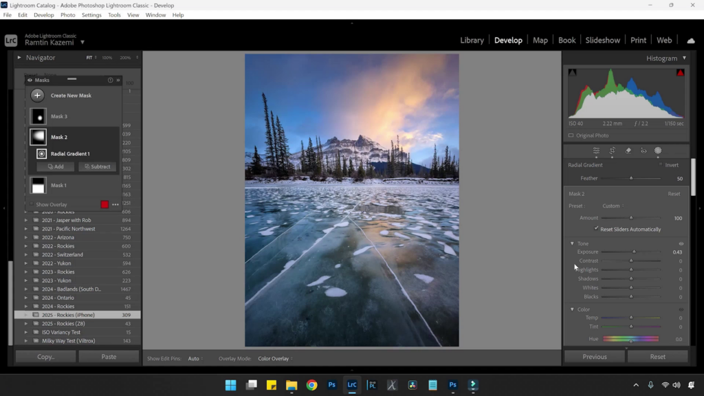Open the Masks panel help icon
The width and height of the screenshot is (704, 396).
[x=110, y=80]
